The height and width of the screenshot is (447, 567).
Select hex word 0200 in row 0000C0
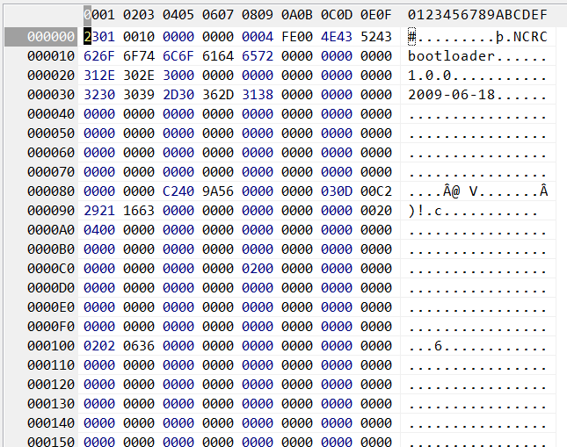coord(258,269)
